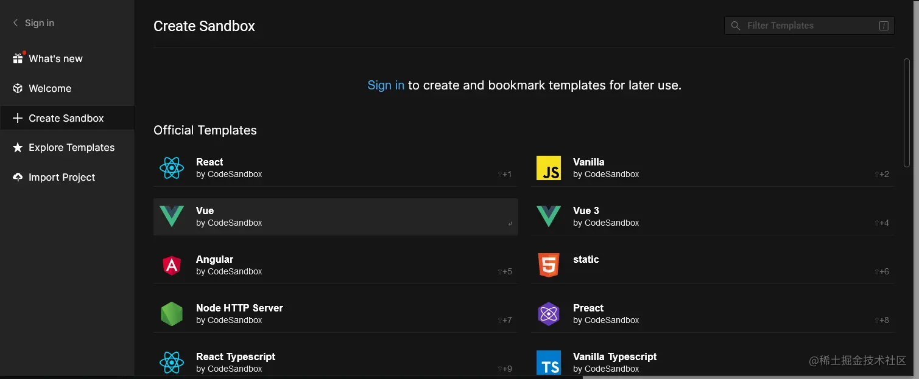Click the red Angular shield icon

point(172,265)
